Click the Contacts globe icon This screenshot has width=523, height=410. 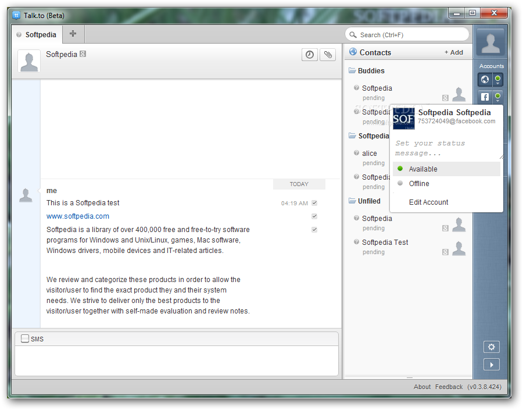coord(353,52)
